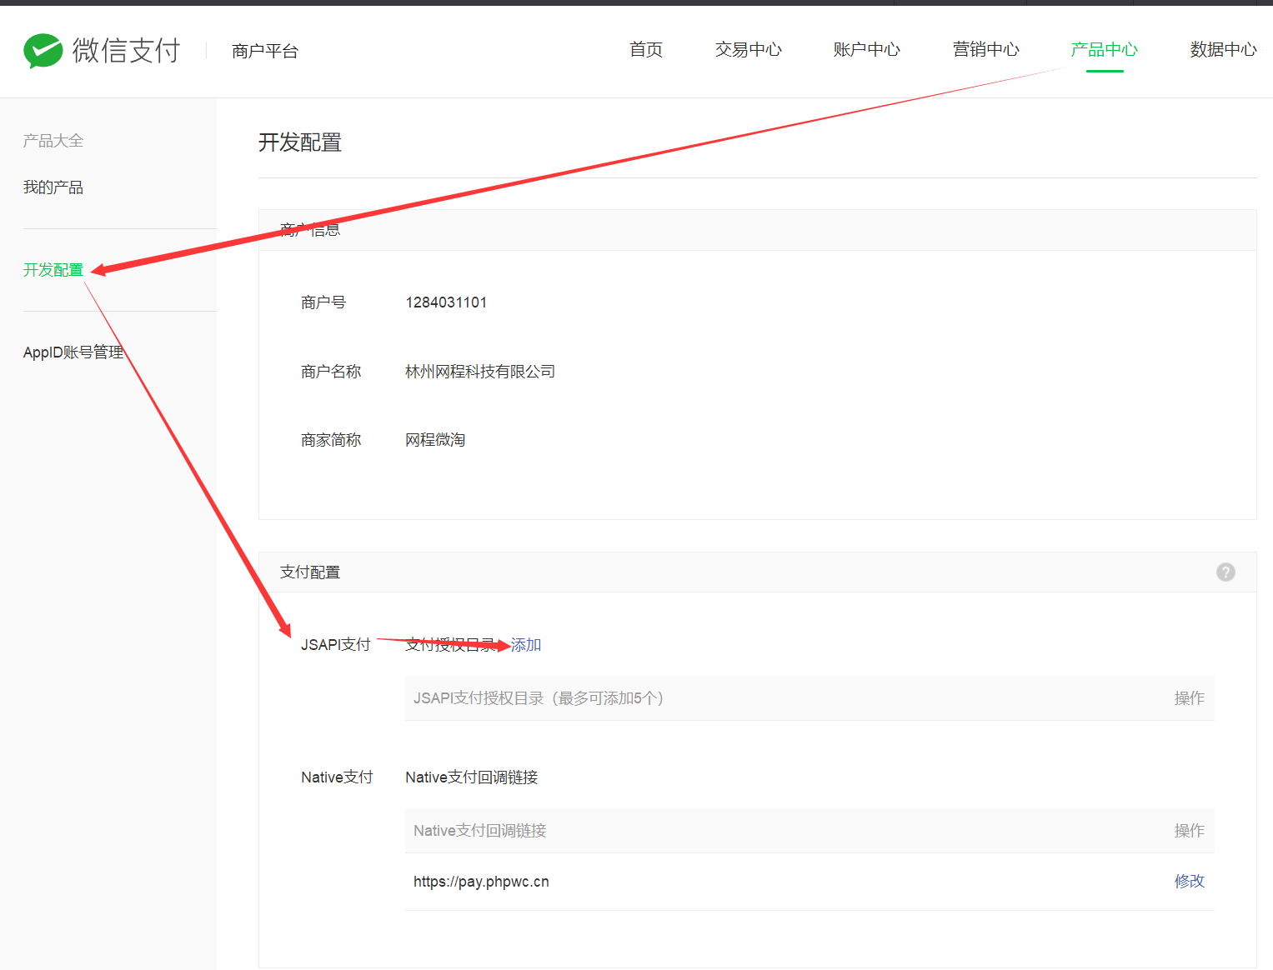Switch to 产品中心 tab

coord(1104,50)
